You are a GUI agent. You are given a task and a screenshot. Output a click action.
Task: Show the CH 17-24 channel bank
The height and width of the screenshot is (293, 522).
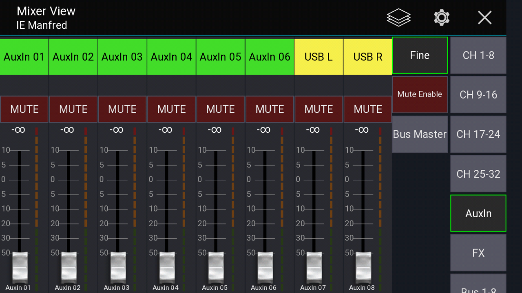(478, 134)
